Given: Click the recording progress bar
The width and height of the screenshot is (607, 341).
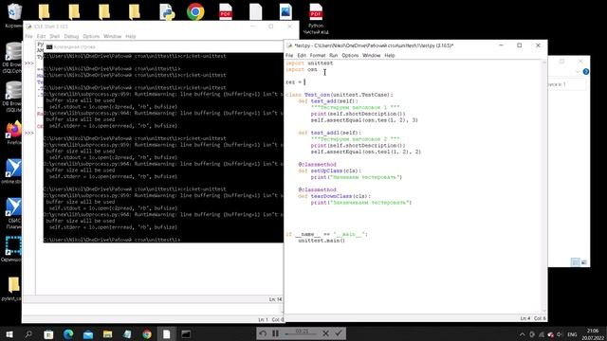Looking at the screenshot, I should 302,334.
